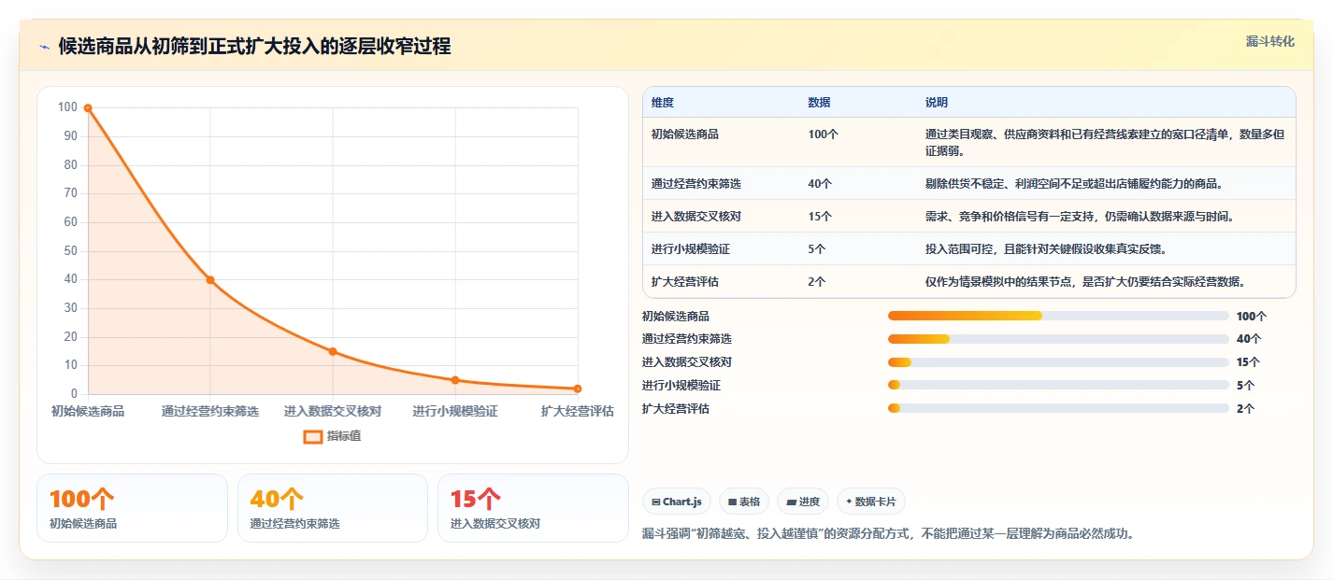Screen dimensions: 1333x580
Task: Click progress list label 进行小规模验证
Action: 681,385
